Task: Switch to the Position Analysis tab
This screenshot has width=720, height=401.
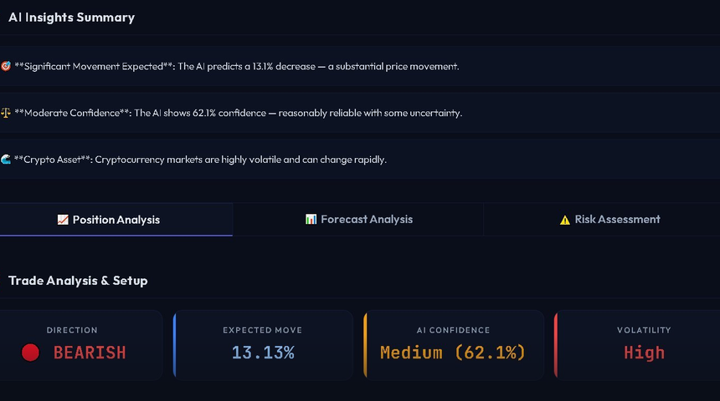Action: (116, 220)
